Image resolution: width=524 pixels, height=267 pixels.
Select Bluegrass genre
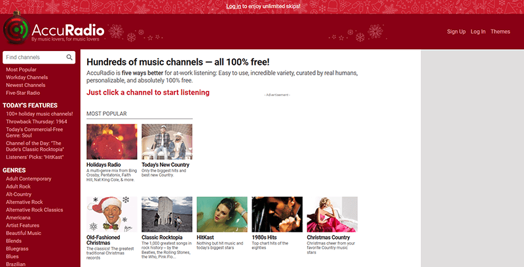[x=17, y=249]
